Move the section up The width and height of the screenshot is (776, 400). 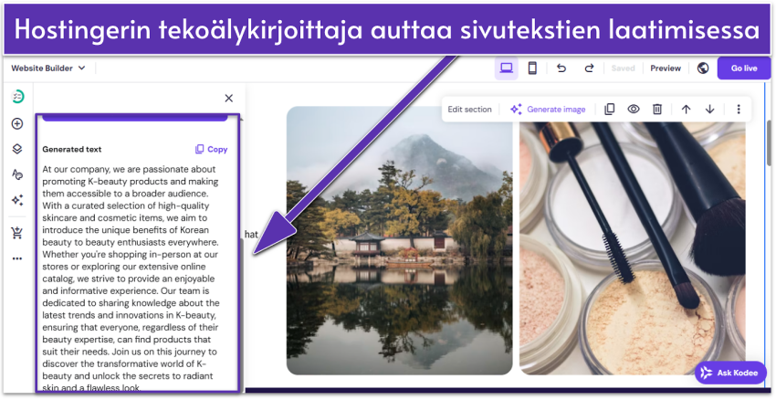686,109
